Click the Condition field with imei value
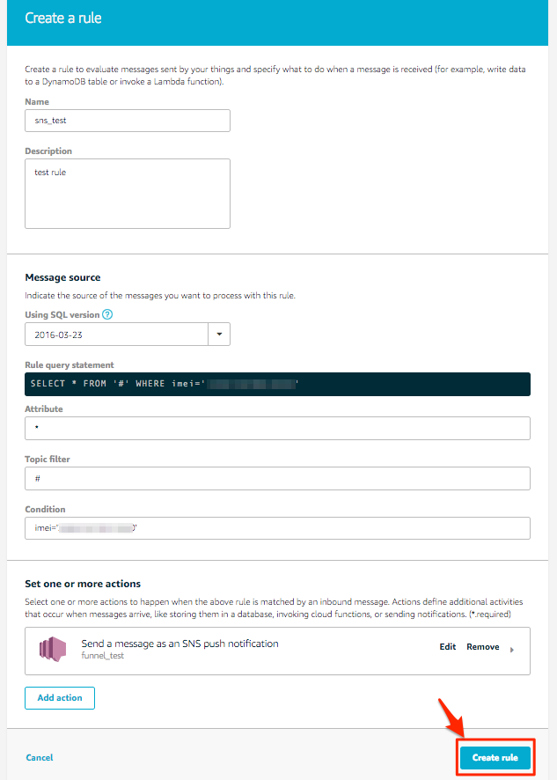The image size is (557, 780). click(277, 528)
